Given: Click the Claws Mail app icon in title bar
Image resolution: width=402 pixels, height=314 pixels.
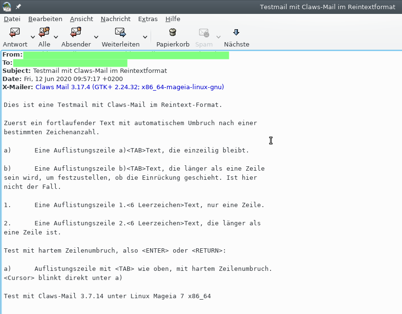Looking at the screenshot, I should click(7, 7).
